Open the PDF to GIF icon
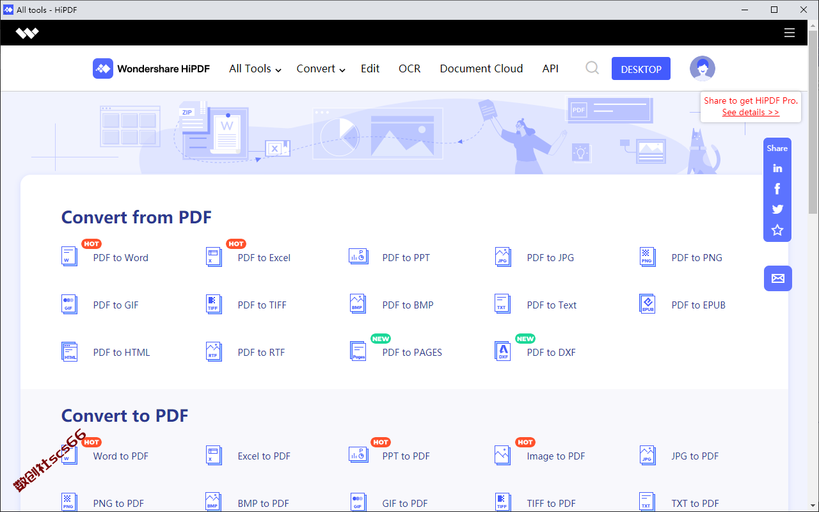Viewport: 819px width, 512px height. (69, 305)
